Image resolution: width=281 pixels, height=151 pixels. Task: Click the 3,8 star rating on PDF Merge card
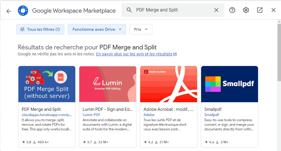(x=26, y=142)
